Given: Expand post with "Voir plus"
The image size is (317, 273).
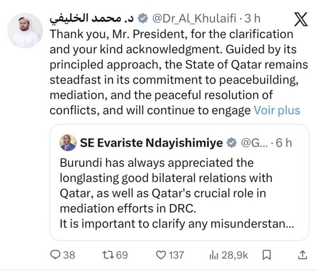Looking at the screenshot, I should click(277, 110).
